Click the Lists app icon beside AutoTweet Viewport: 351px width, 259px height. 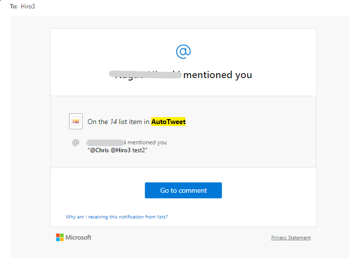point(76,121)
